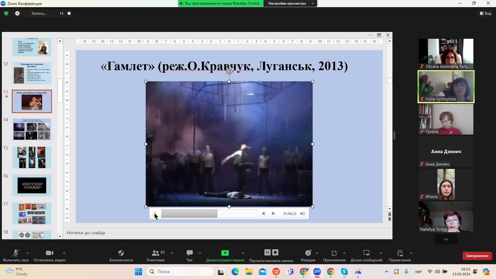This screenshot has width=496, height=279.
Task: Open the Security shield options
Action: coord(121,253)
